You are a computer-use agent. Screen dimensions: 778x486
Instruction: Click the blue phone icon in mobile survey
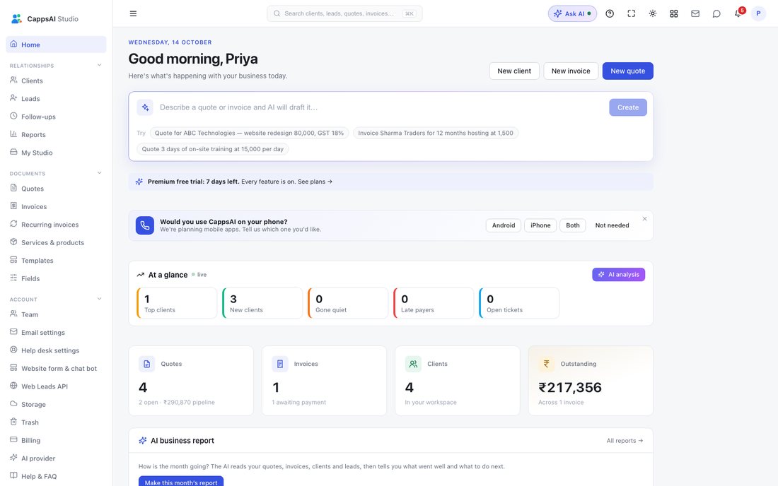click(x=145, y=225)
